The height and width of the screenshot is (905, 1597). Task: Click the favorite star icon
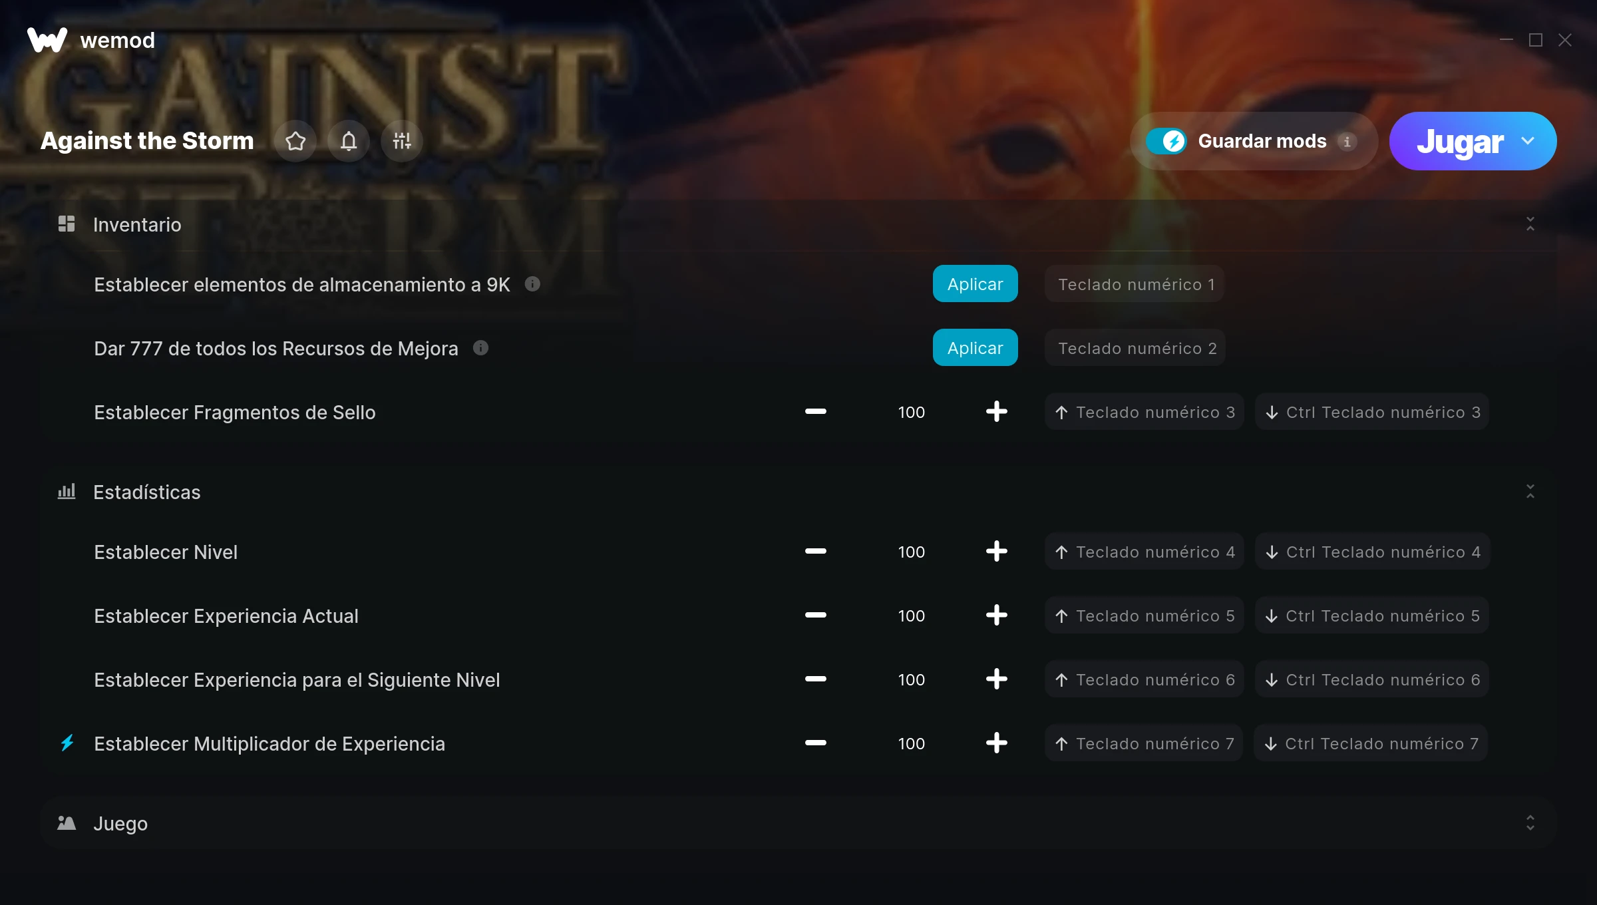(295, 141)
